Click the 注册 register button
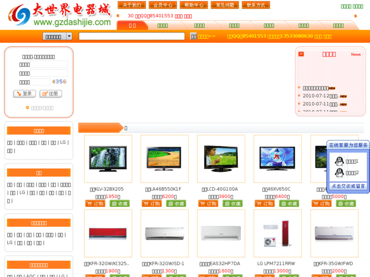Image resolution: width=370 pixels, height=277 pixels. coord(51,94)
